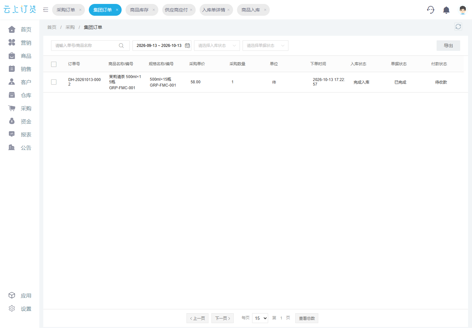Open 采购 in the sidebar
The image size is (472, 328).
pyautogui.click(x=20, y=108)
